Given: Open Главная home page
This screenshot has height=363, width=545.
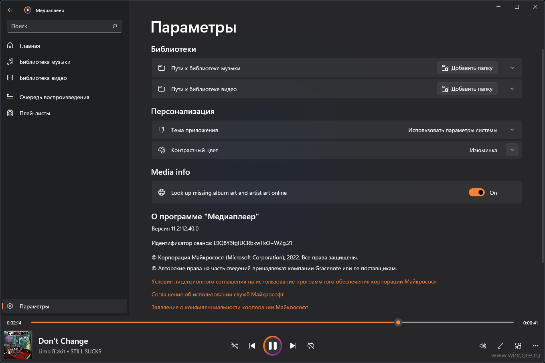Looking at the screenshot, I should coord(65,46).
